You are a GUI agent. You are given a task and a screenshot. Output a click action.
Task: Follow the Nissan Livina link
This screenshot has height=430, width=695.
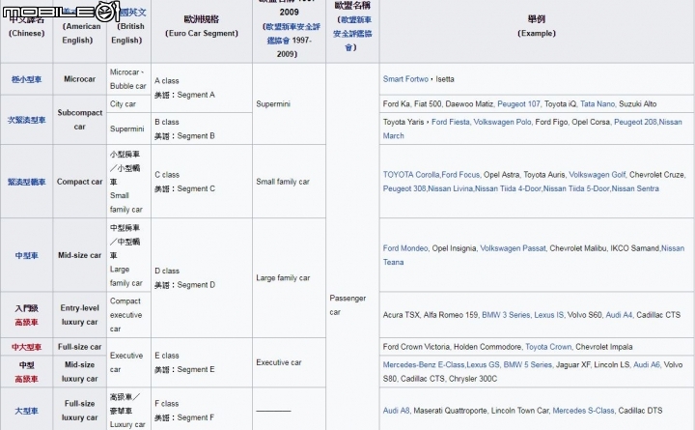[x=451, y=188]
